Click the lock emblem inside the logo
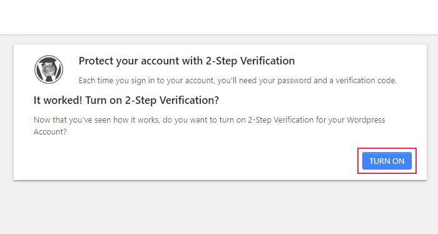 coord(49,69)
